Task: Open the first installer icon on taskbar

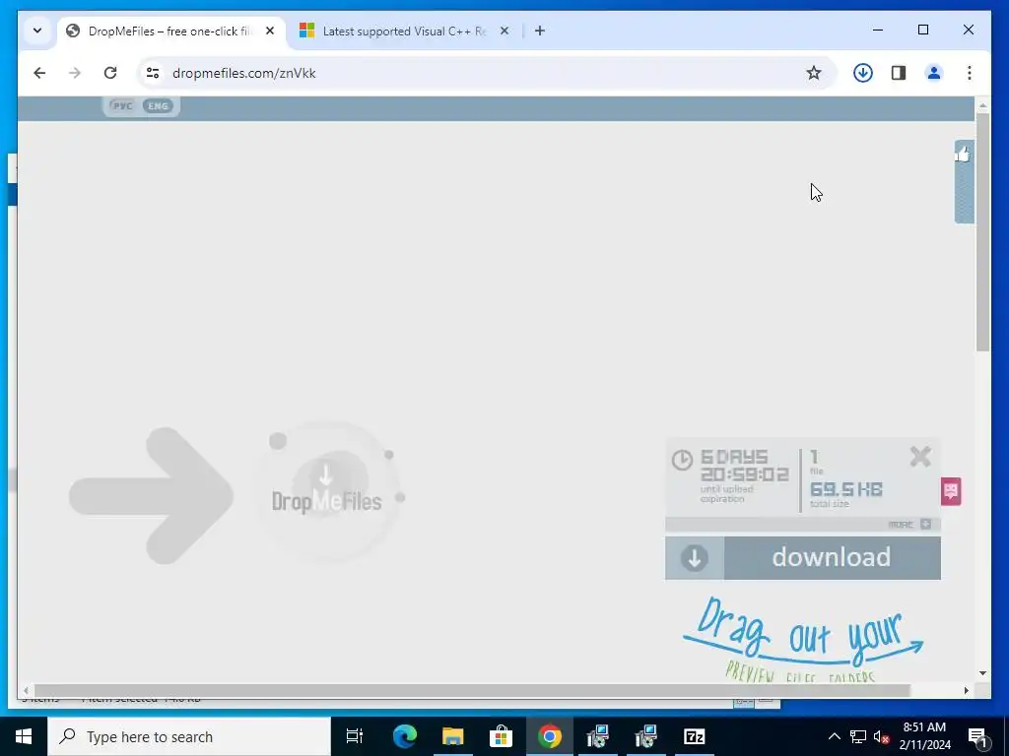Action: 598,736
